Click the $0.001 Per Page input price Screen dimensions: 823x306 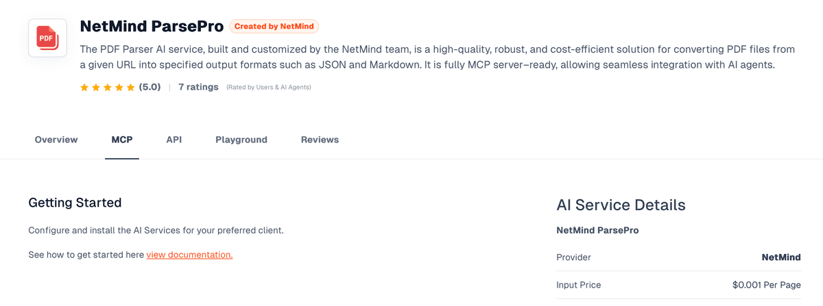point(766,285)
